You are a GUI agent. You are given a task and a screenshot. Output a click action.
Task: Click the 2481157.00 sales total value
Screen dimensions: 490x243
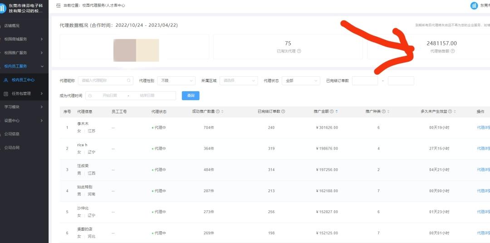441,44
